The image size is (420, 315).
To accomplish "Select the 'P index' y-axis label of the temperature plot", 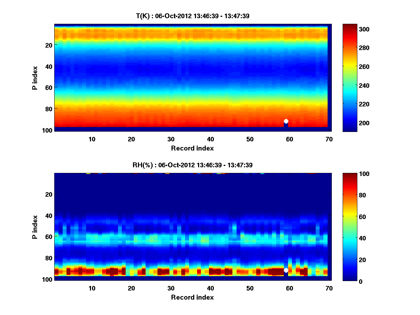I will pyautogui.click(x=35, y=78).
